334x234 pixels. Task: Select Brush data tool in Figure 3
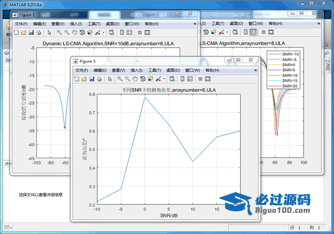[x=158, y=79]
